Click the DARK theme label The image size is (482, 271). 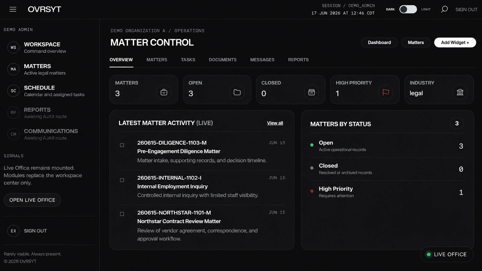point(390,10)
